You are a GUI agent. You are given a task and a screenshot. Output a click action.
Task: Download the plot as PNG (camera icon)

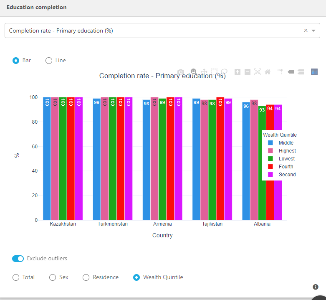point(181,72)
